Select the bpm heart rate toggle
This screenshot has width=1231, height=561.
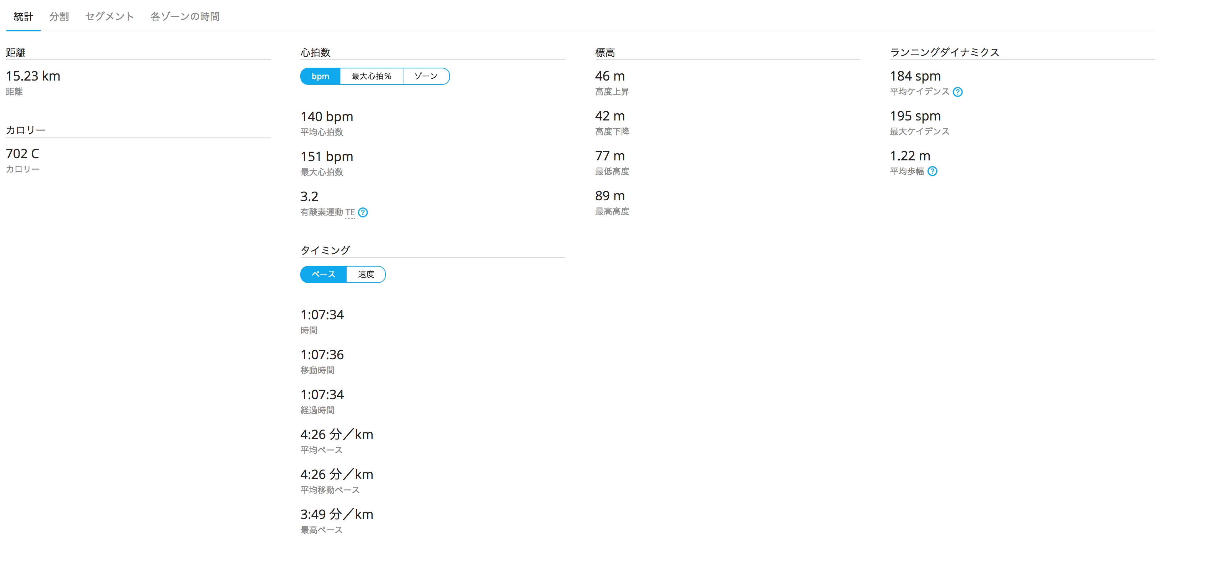click(x=320, y=76)
